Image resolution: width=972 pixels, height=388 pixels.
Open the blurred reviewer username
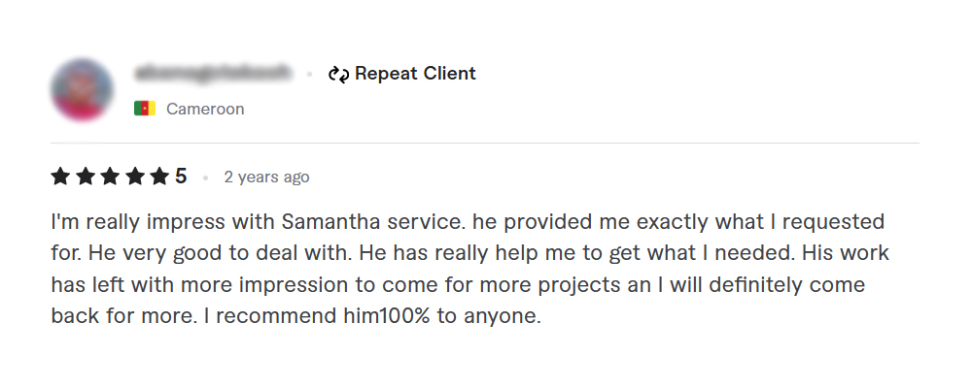[x=213, y=74]
